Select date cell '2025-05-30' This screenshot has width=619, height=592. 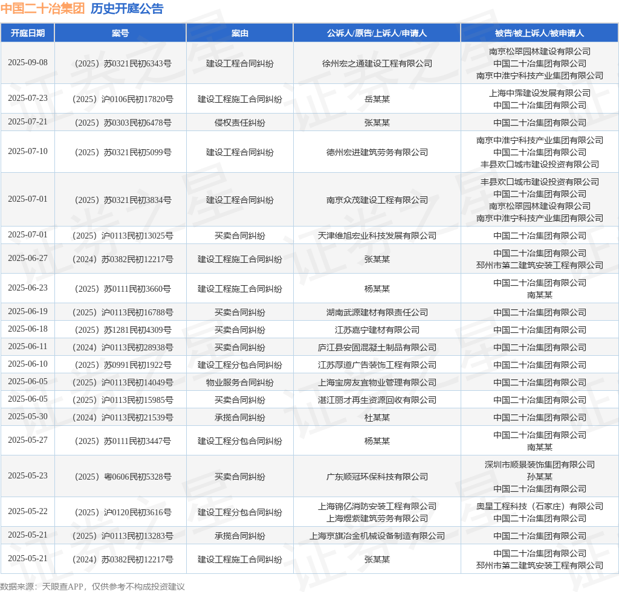point(28,417)
